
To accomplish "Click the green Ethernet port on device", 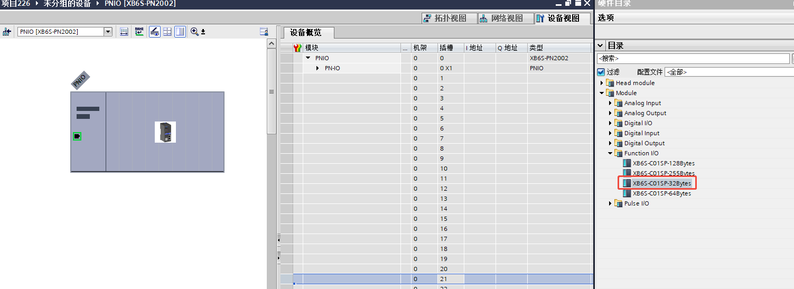I will 77,136.
